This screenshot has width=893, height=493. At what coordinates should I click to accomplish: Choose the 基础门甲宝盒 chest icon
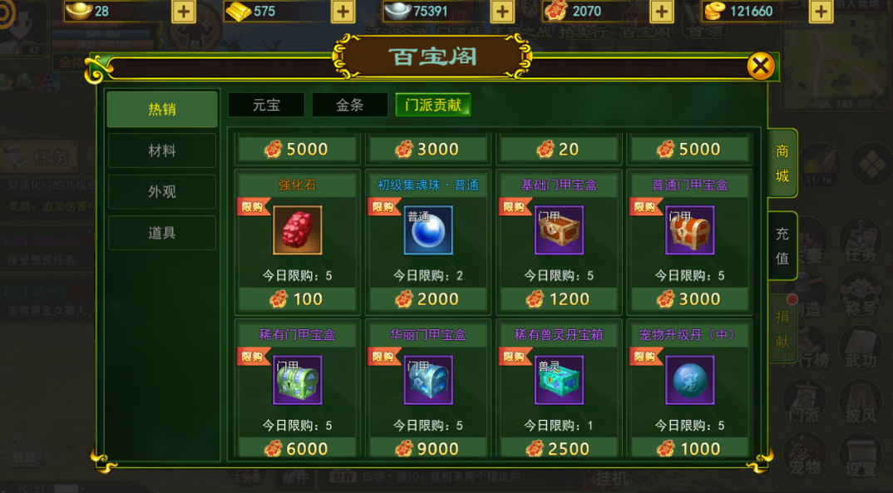[x=560, y=230]
